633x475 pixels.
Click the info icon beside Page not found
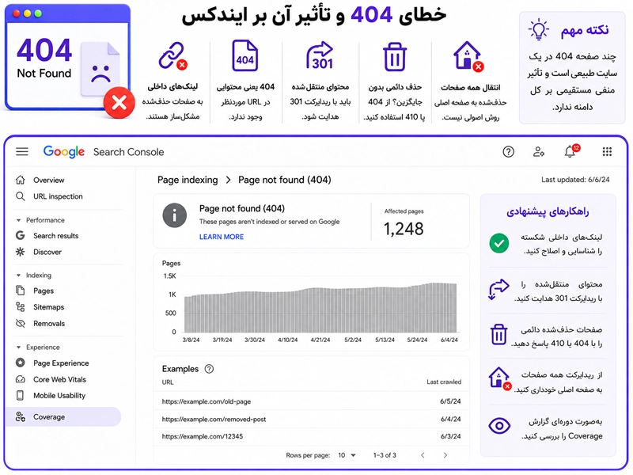pyautogui.click(x=174, y=215)
